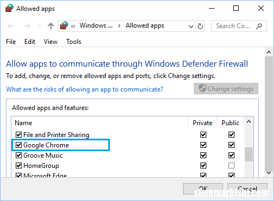Toggle HomeGroup name checkbox

18,165
